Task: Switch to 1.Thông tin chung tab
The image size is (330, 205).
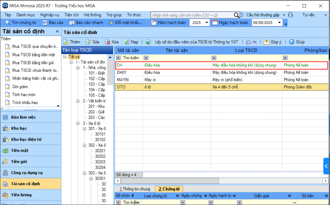Action: point(135,189)
